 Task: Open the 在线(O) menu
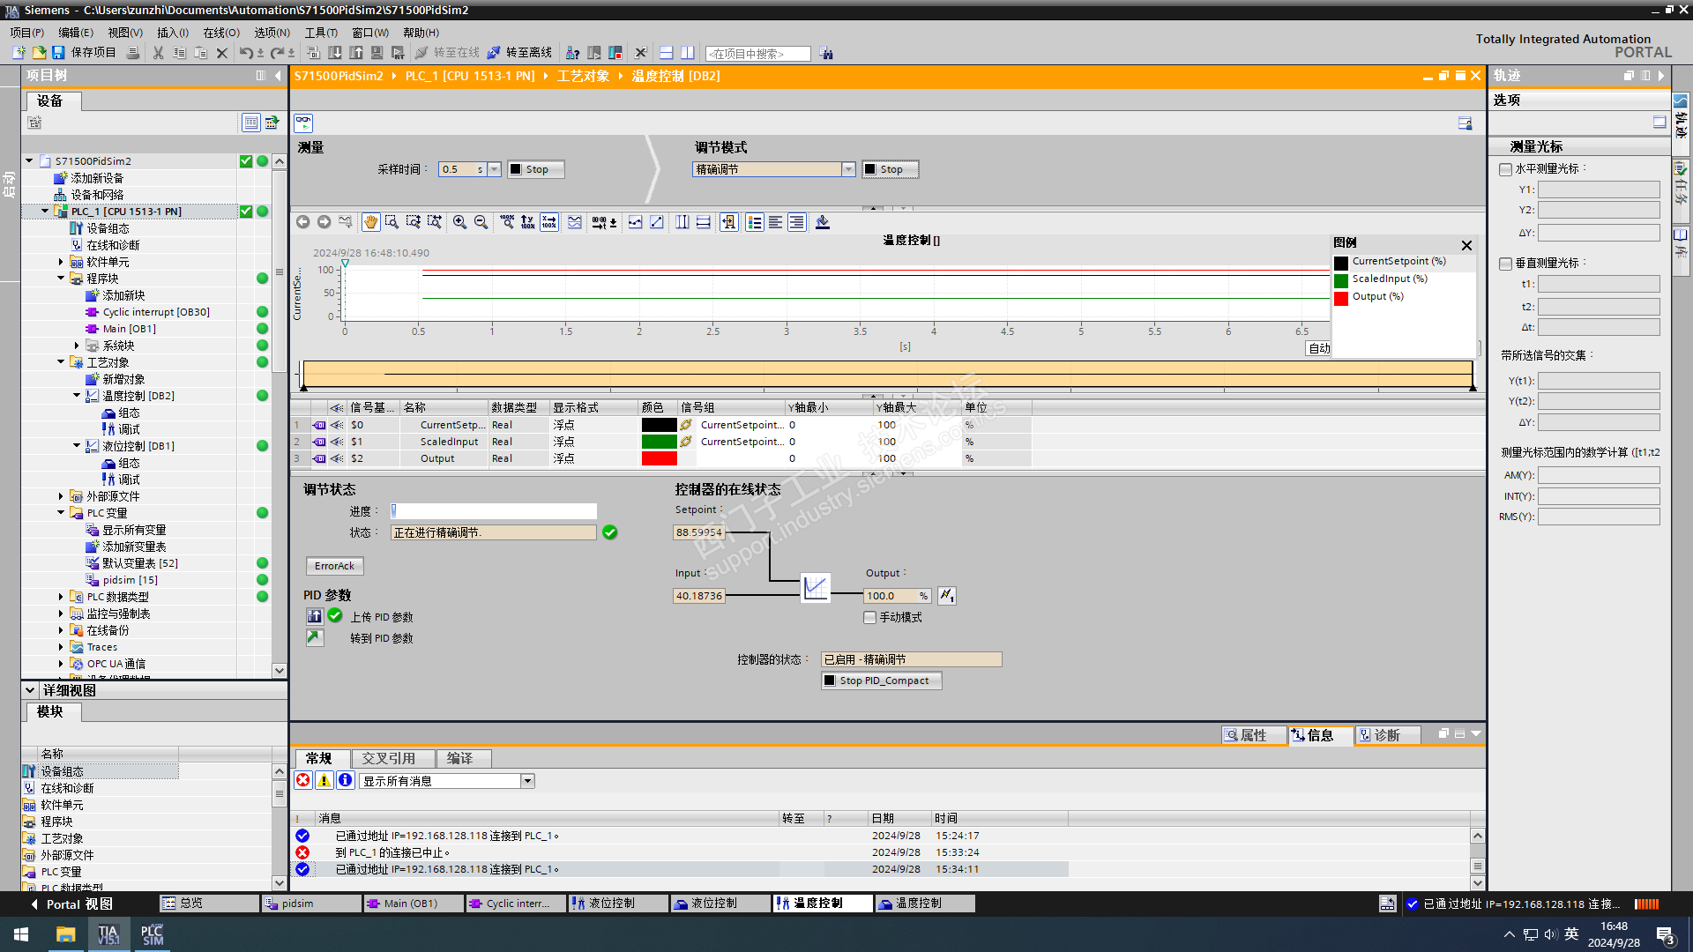[x=220, y=33]
